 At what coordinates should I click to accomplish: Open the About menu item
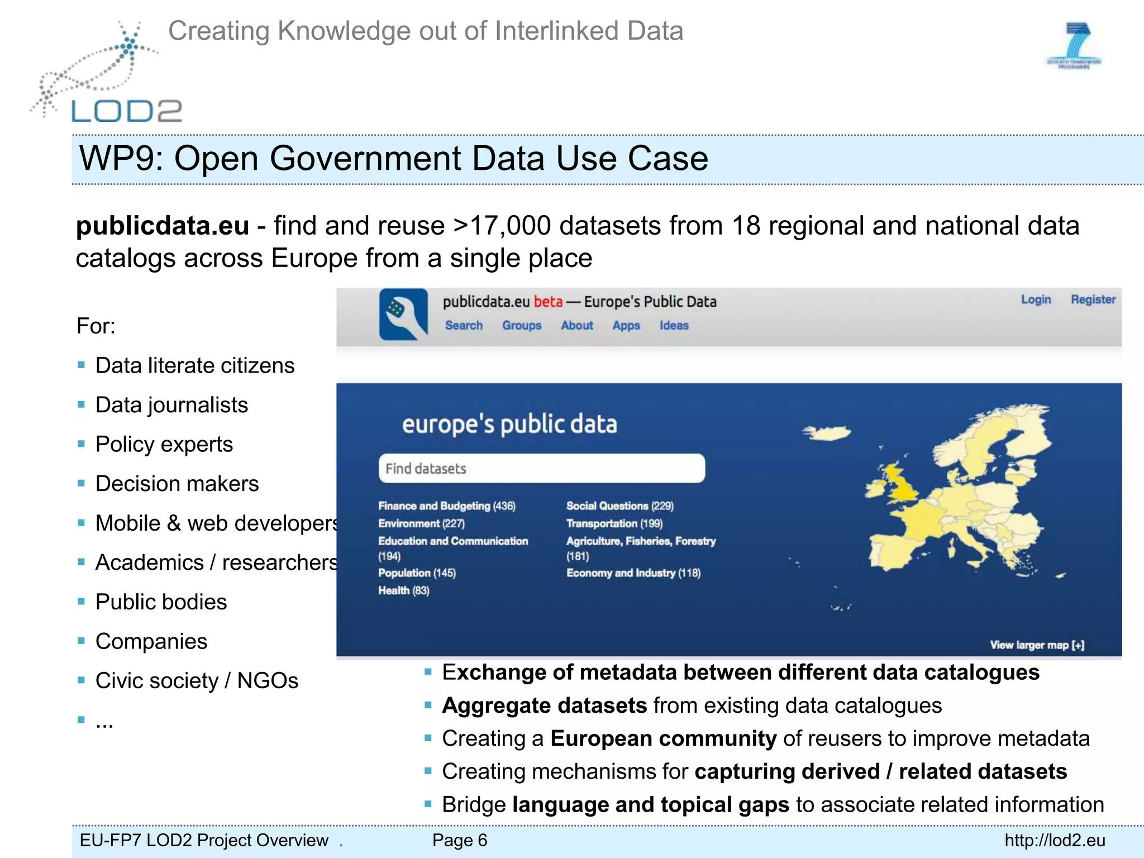point(577,325)
